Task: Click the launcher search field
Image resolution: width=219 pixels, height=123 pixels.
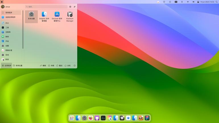Action: 46,7
